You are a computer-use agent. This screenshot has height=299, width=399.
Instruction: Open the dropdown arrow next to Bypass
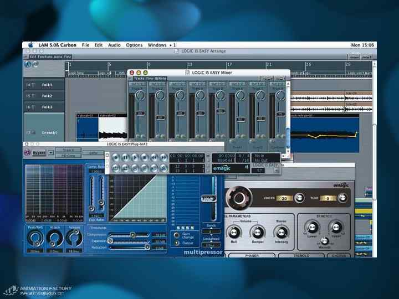[x=51, y=153]
